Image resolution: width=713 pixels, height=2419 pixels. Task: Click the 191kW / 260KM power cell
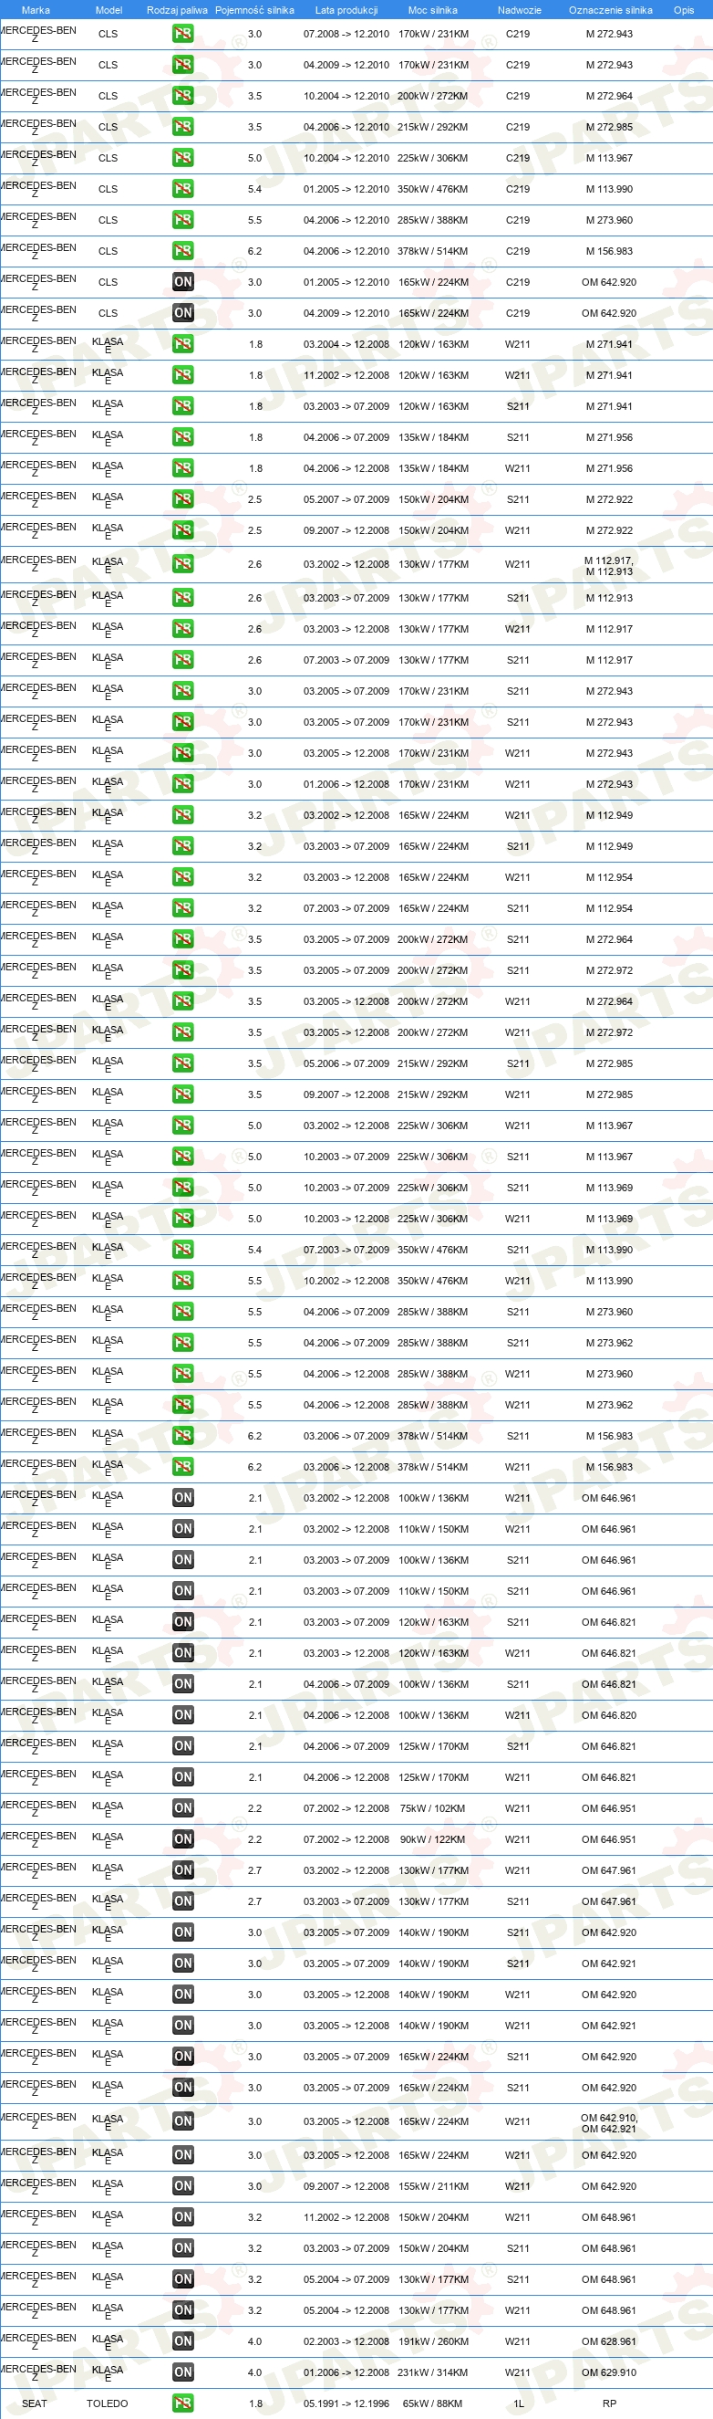(432, 2341)
